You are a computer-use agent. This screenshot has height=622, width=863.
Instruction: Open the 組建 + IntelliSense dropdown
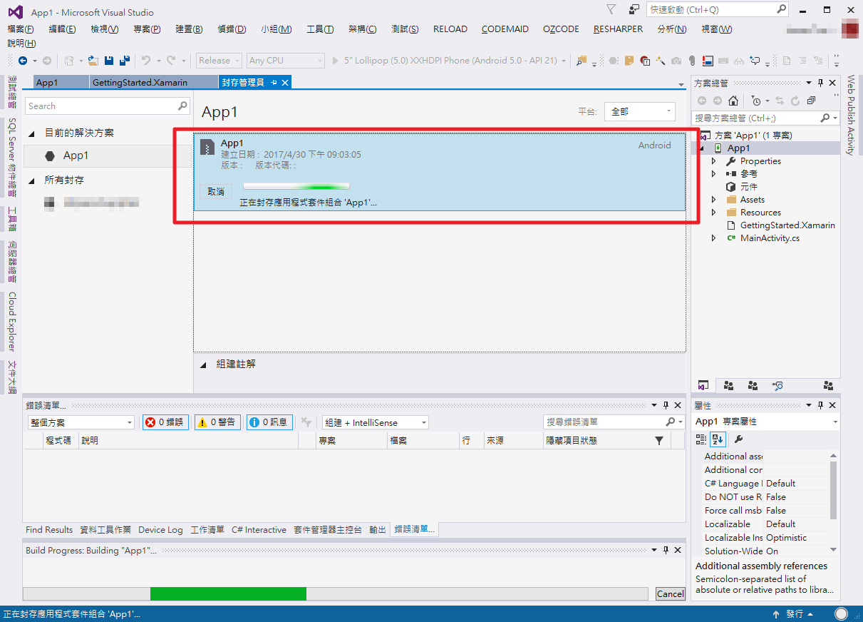coord(375,422)
